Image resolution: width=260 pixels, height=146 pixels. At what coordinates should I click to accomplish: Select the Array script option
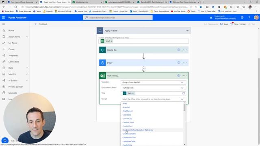pos(125,103)
